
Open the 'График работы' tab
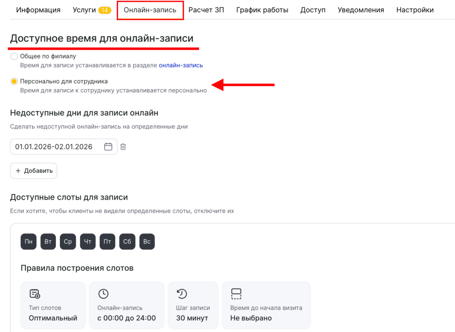(x=262, y=10)
